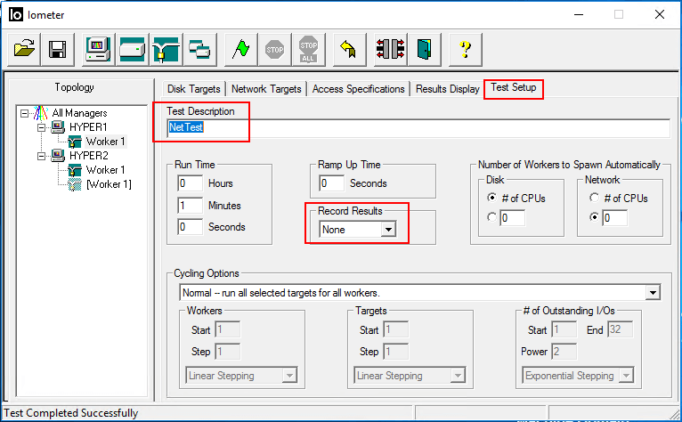Click the 'Topology' panel heading
Screen dimensions: 682x422
click(x=75, y=87)
